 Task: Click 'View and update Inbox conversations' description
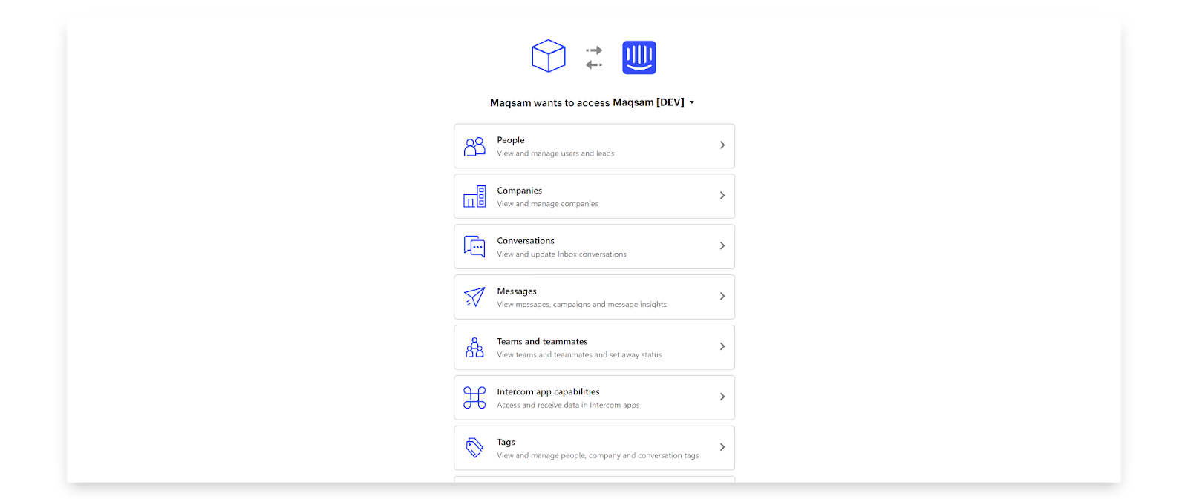pyautogui.click(x=561, y=254)
